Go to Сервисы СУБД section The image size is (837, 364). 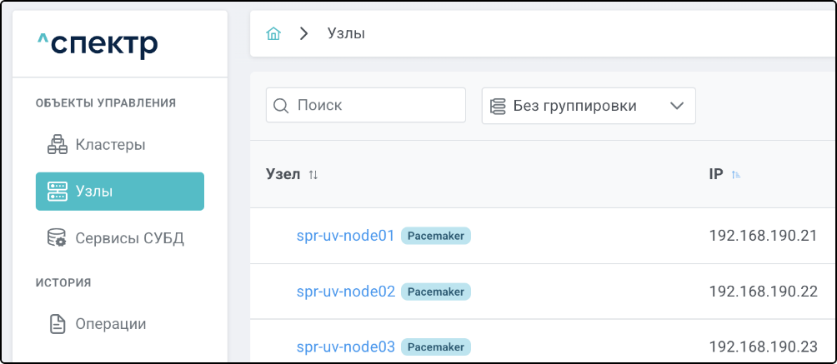pos(129,238)
